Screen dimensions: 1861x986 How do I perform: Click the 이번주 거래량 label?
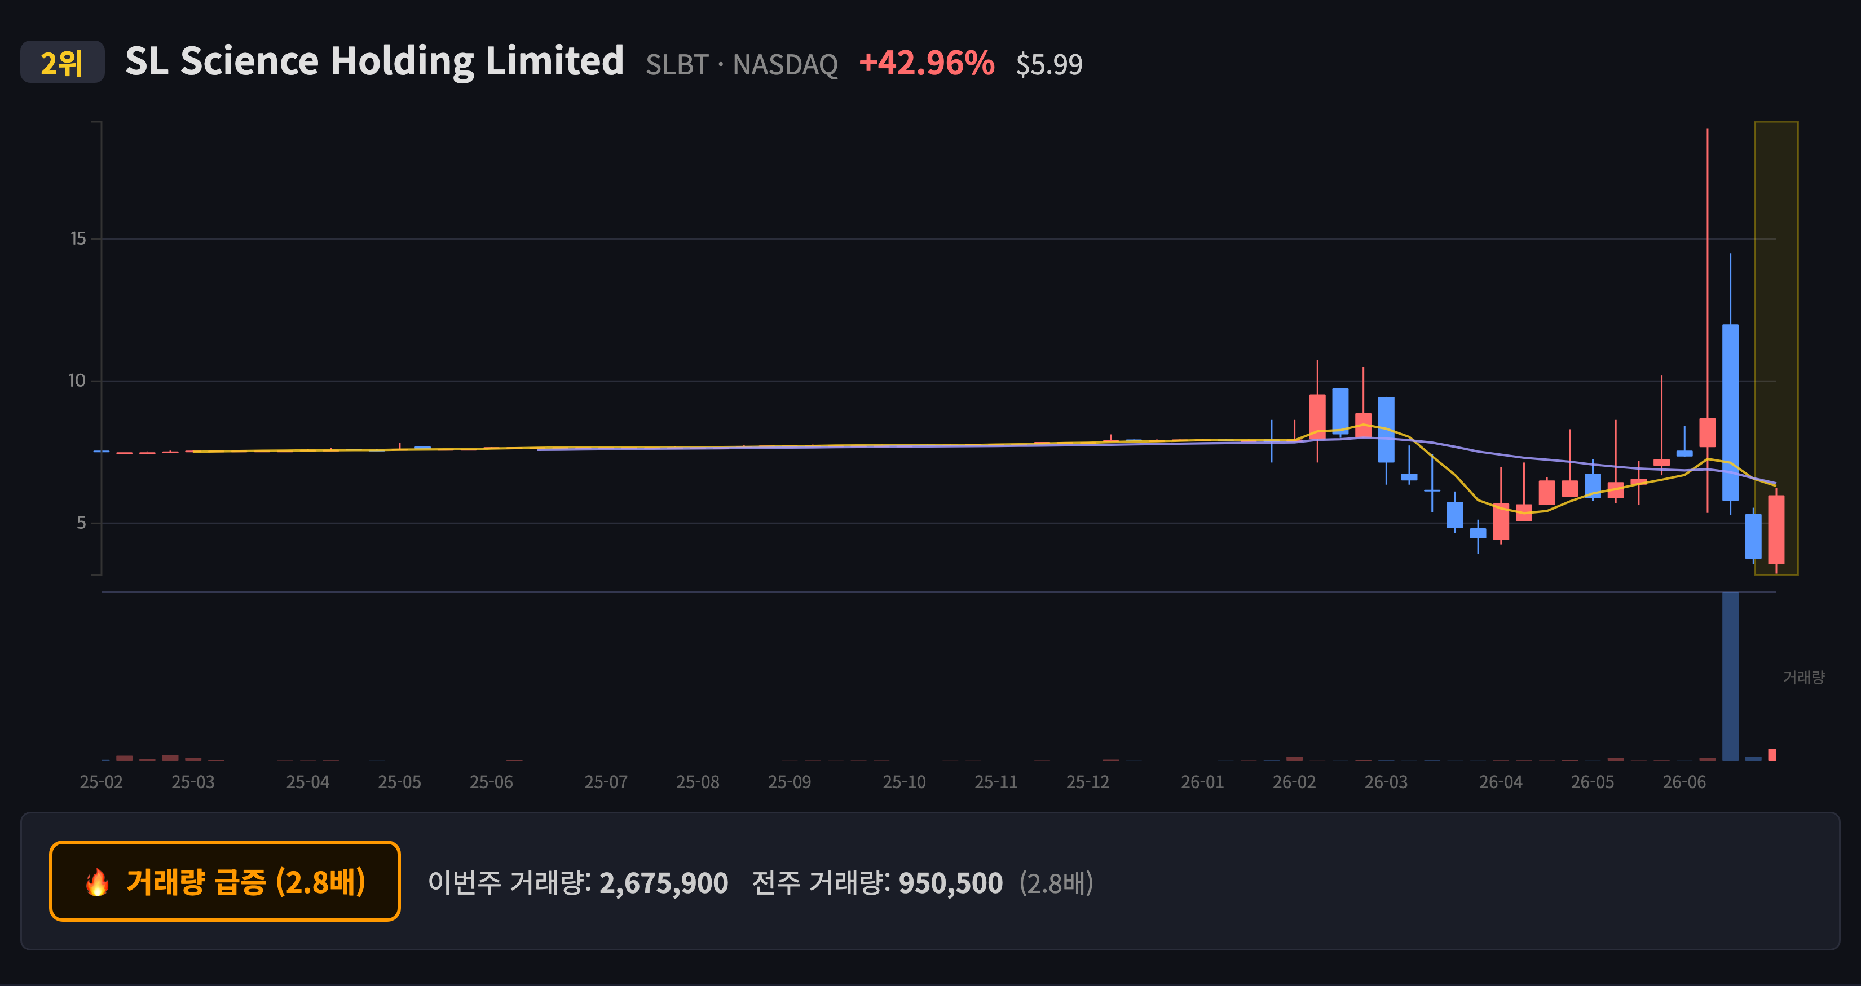[509, 883]
